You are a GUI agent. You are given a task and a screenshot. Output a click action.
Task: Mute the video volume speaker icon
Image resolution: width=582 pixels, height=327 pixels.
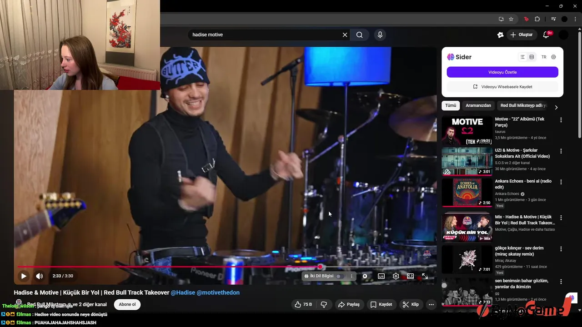click(40, 276)
